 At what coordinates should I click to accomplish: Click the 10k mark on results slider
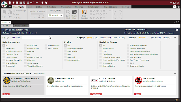point(43,18)
